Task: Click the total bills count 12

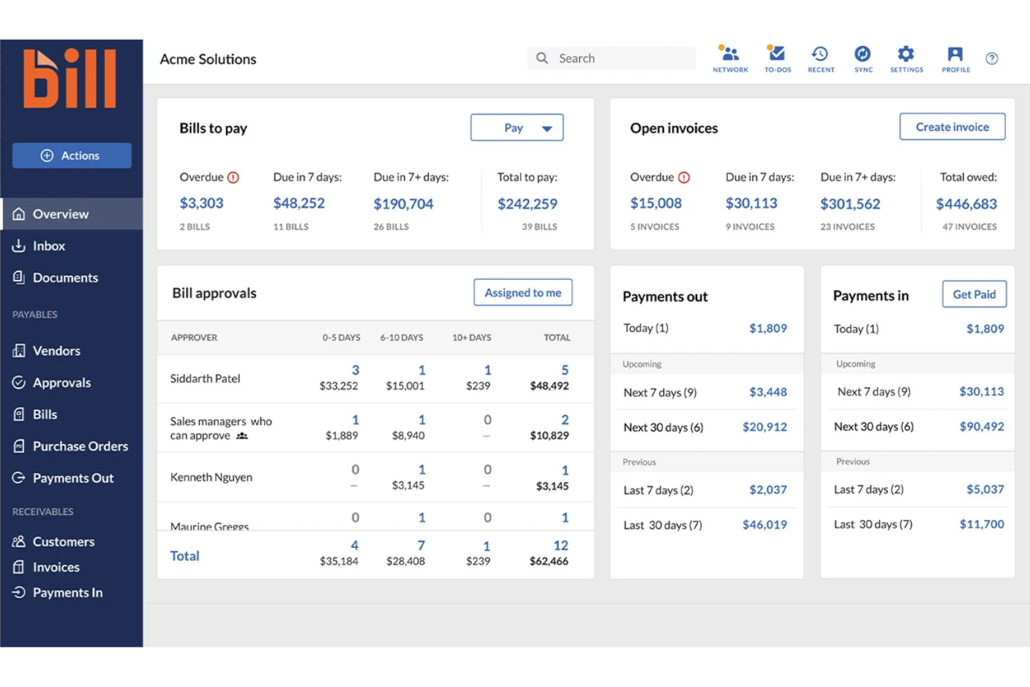Action: click(561, 546)
